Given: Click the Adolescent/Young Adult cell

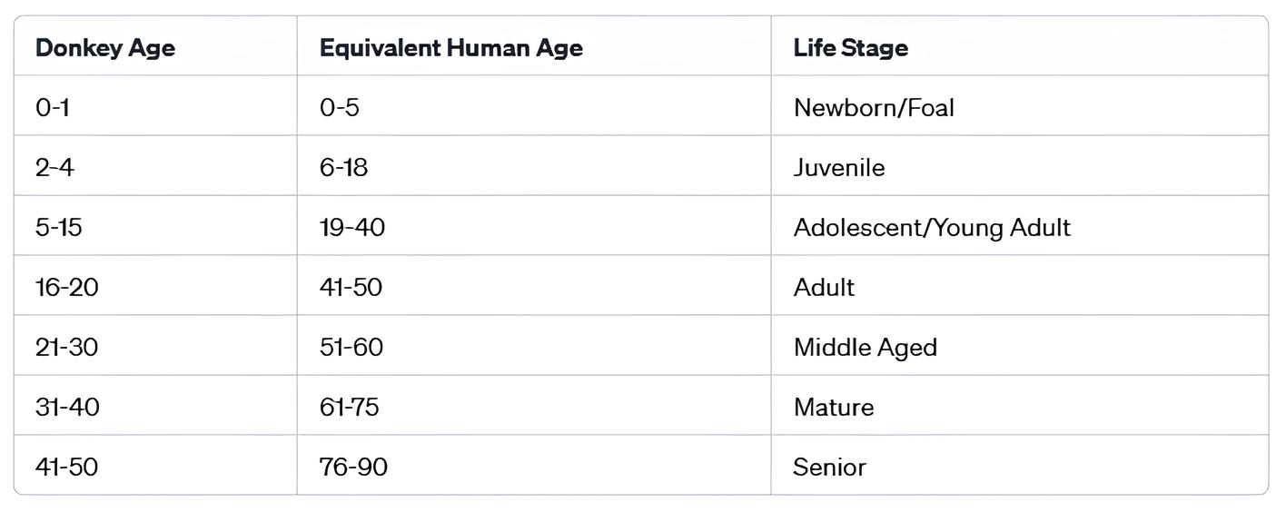Looking at the screenshot, I should [x=931, y=228].
